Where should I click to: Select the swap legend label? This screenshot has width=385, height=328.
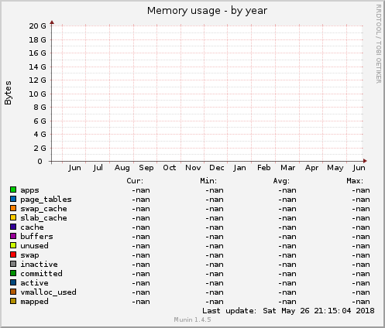29,255
